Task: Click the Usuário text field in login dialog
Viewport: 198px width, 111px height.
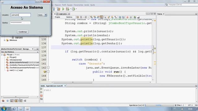Action: (21, 15)
